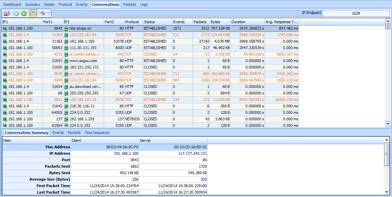
Task: Click the node icon beside 255.255.255.255
Action: coord(66,93)
